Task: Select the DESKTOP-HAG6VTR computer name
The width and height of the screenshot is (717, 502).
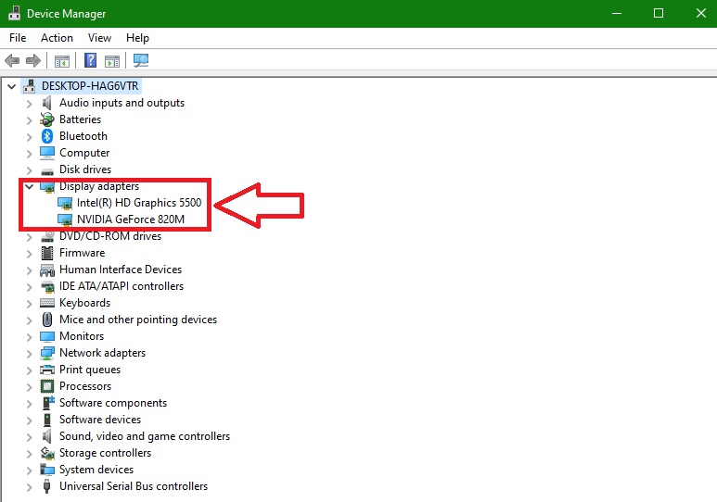Action: 90,86
